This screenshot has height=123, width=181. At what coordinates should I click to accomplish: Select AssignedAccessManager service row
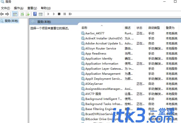pyautogui.click(x=129, y=89)
